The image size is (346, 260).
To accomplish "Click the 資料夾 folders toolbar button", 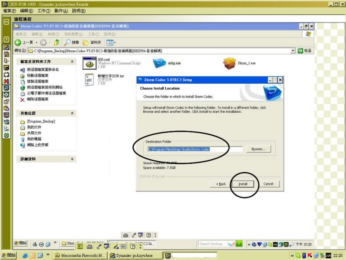I will point(92,42).
